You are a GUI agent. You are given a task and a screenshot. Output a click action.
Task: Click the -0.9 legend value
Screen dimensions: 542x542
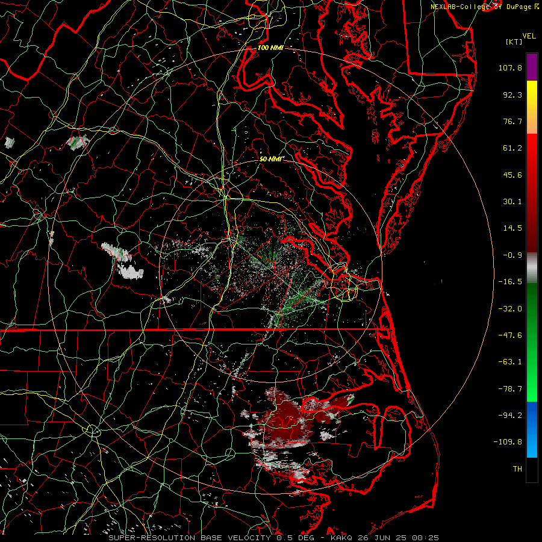(512, 255)
